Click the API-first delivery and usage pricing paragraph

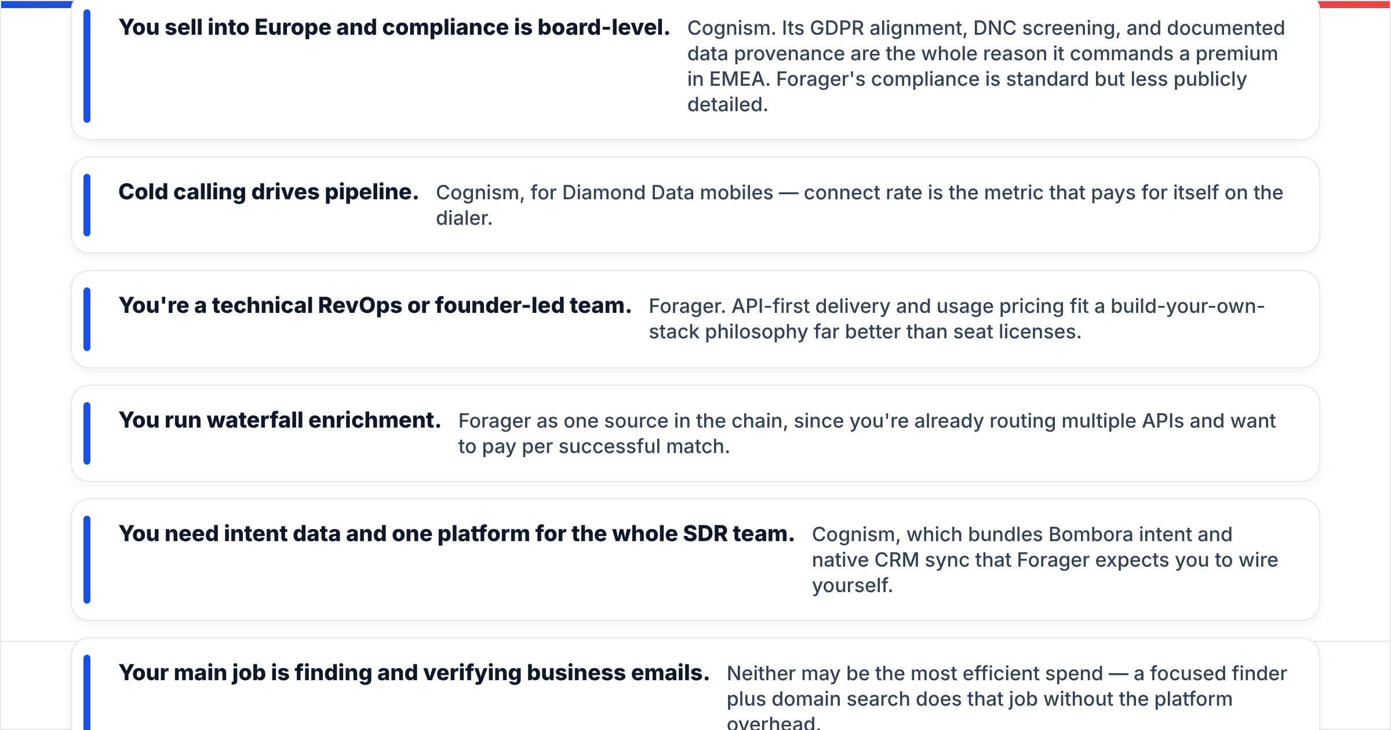pos(956,319)
